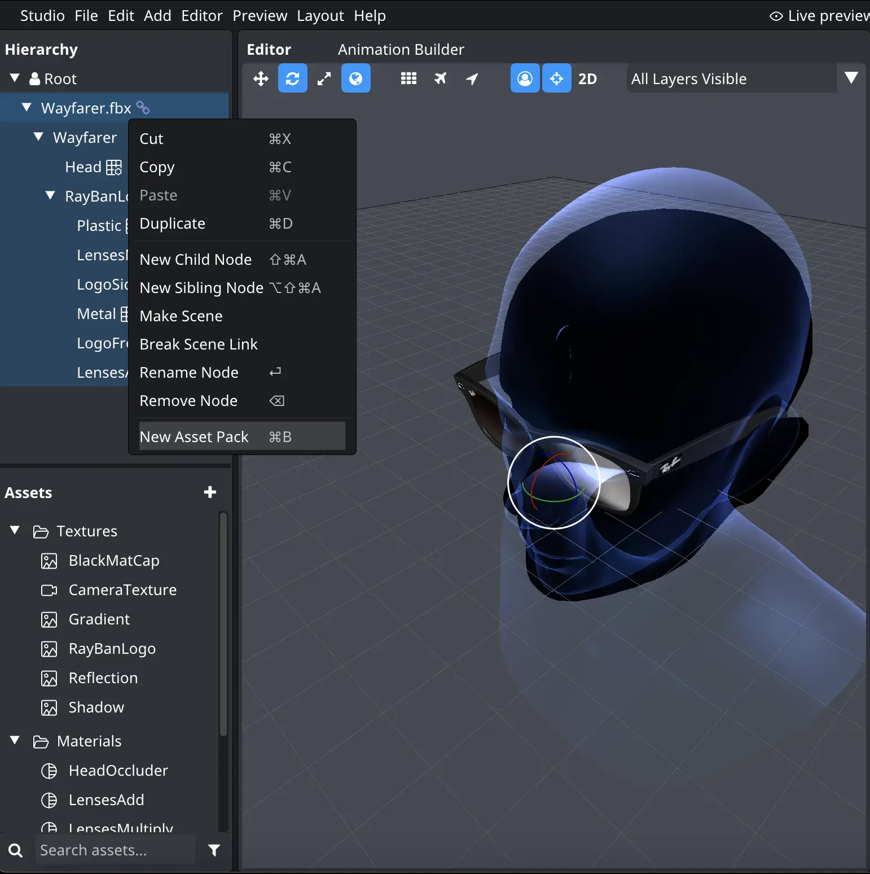Click the BlackMatCap image icon

pyautogui.click(x=49, y=561)
